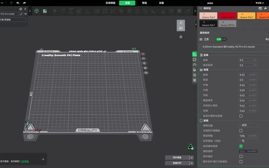Reset the view with home icon
This screenshot has width=269, height=168.
181,37
